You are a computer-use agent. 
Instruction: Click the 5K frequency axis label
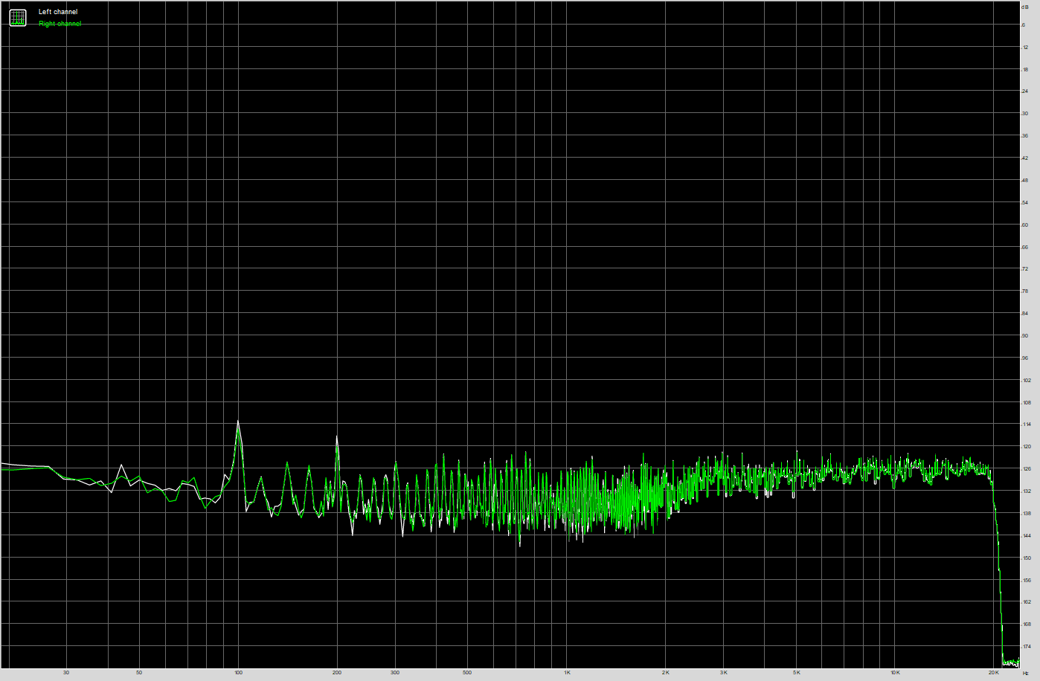[796, 673]
